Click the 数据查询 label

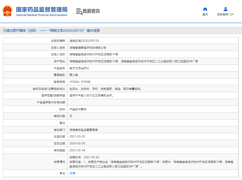pos(91,11)
